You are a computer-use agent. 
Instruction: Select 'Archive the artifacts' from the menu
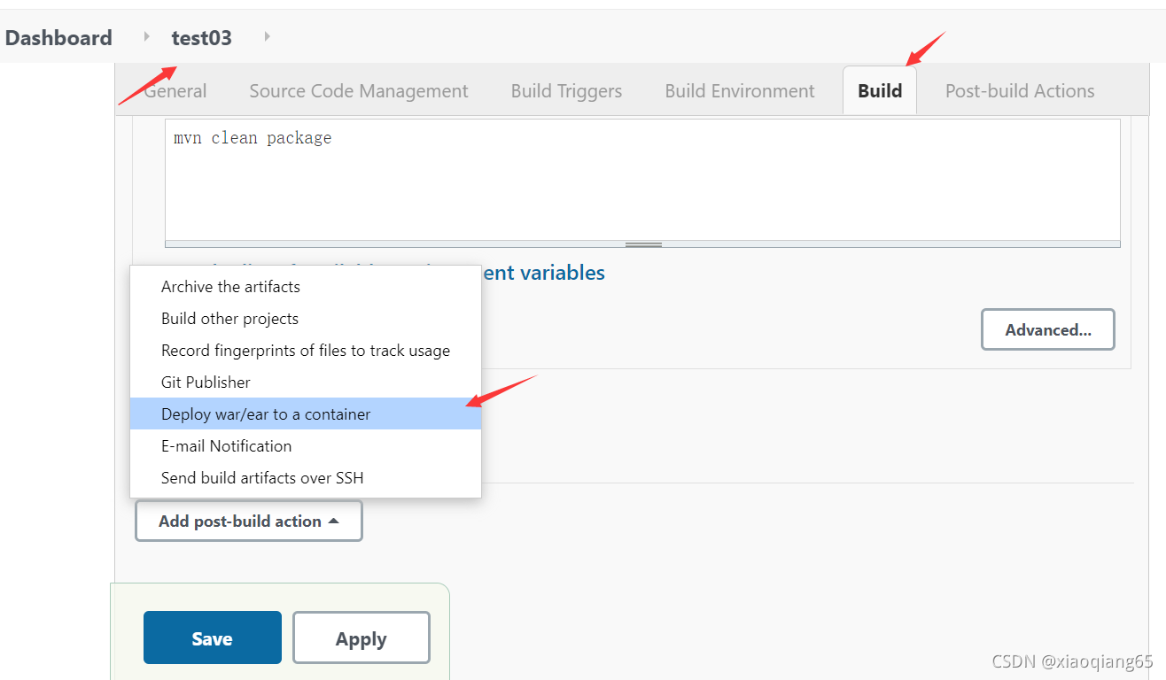pyautogui.click(x=230, y=286)
